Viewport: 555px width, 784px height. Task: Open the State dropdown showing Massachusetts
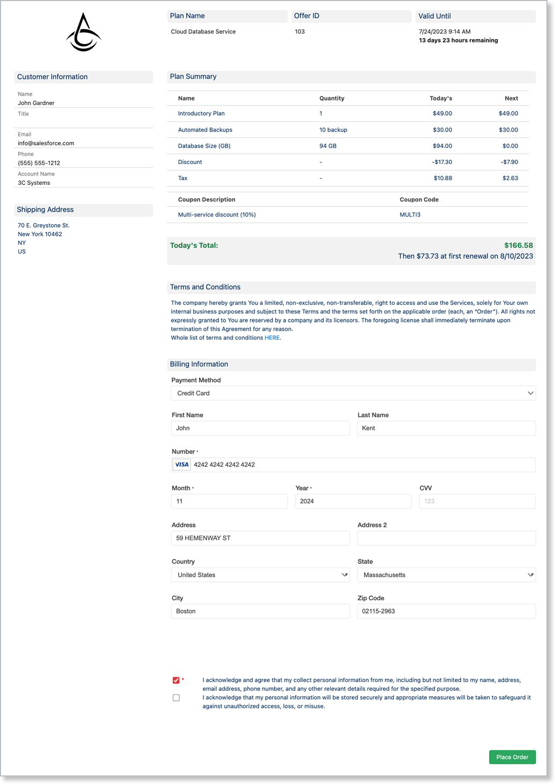coord(446,574)
